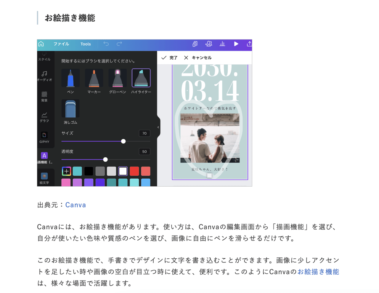Click the invite collaborators icon
379x293 pixels.
coord(208,44)
